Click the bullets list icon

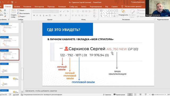pos(73,11)
